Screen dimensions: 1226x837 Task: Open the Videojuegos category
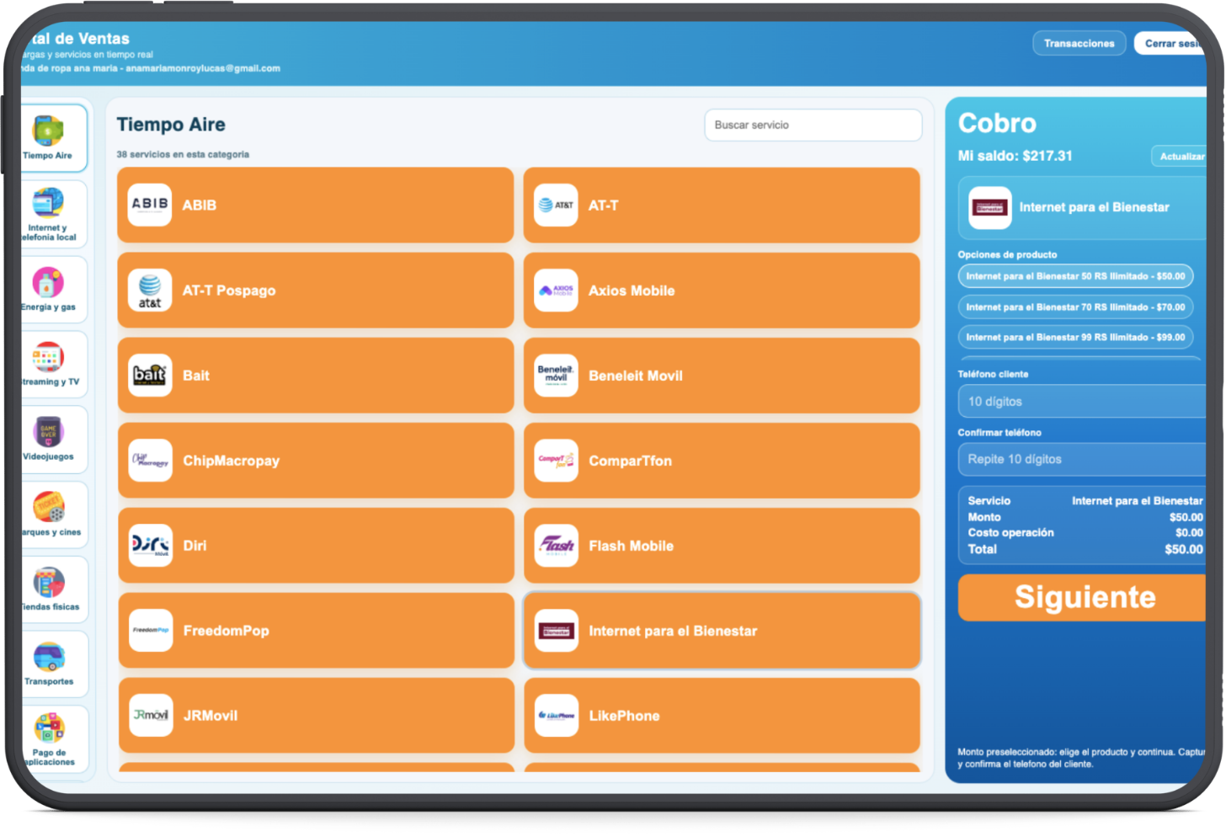(x=53, y=440)
